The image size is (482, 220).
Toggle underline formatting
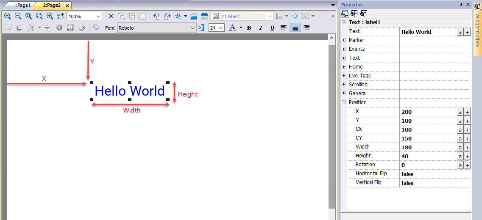(272, 27)
